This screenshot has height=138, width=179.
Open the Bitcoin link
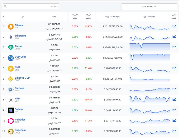pos(19,25)
